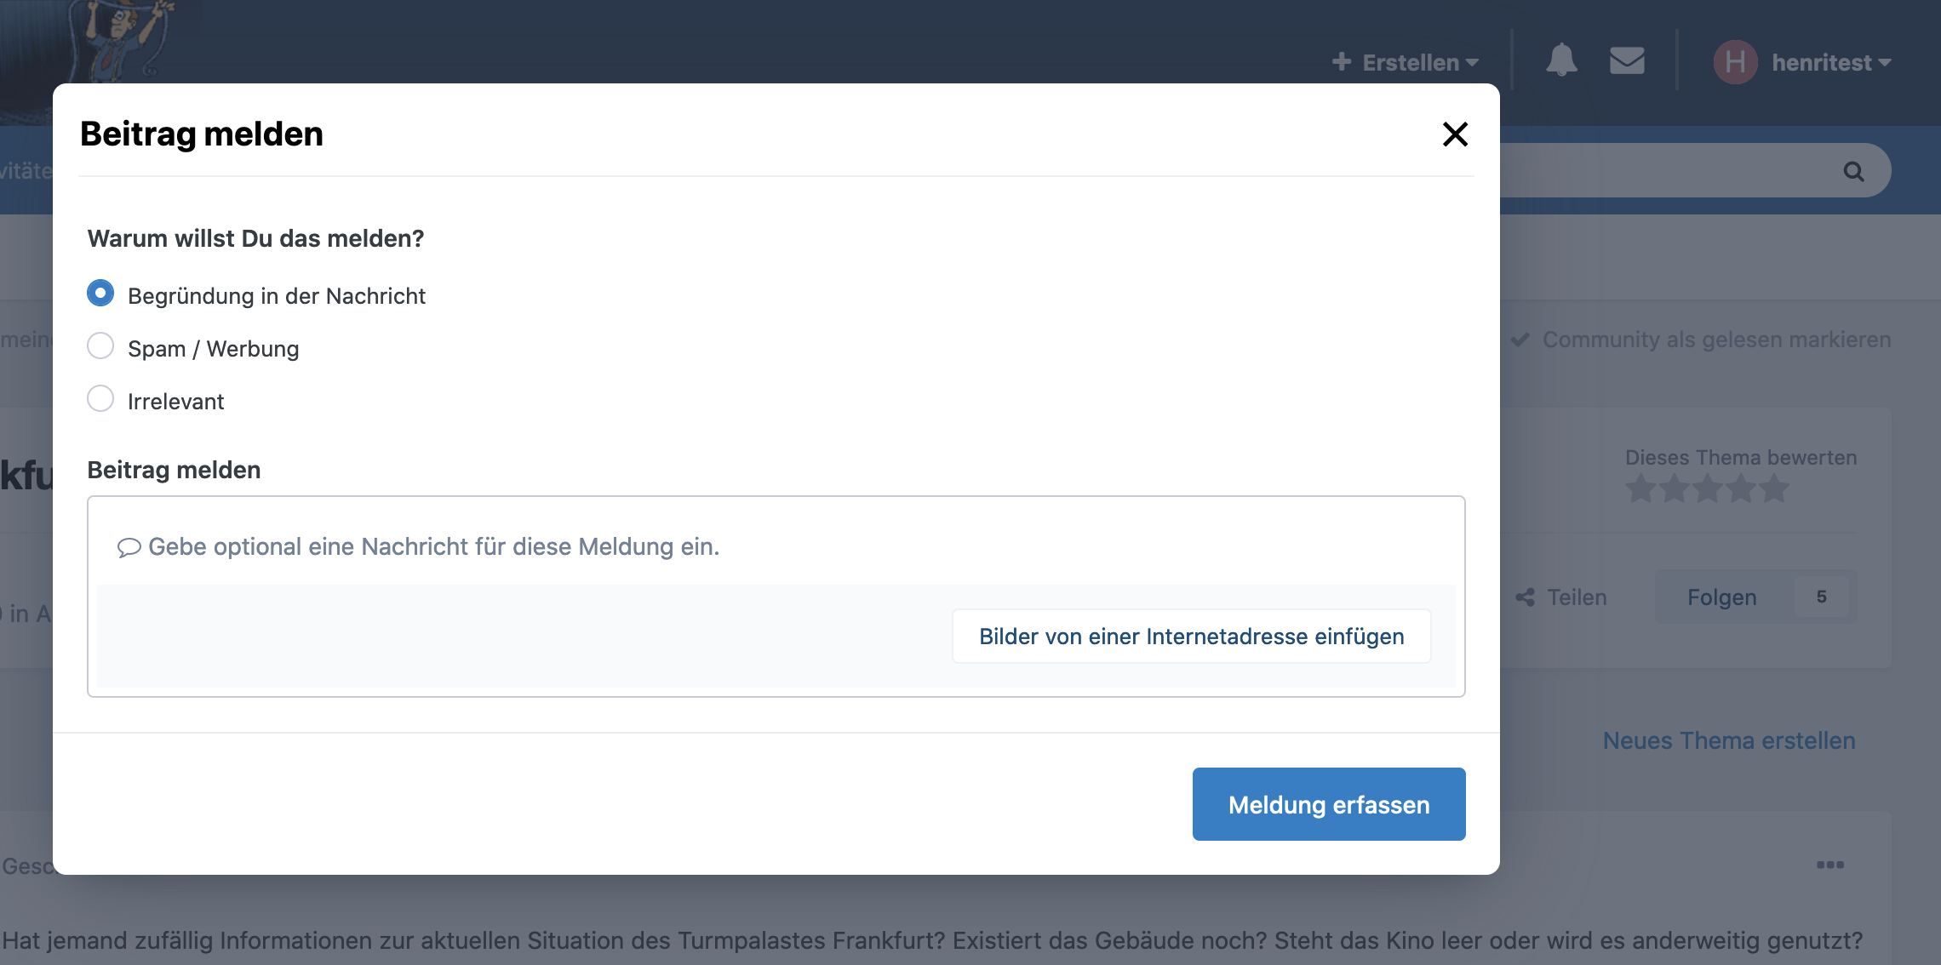Expand the Erstellen dropdown

coord(1406,62)
